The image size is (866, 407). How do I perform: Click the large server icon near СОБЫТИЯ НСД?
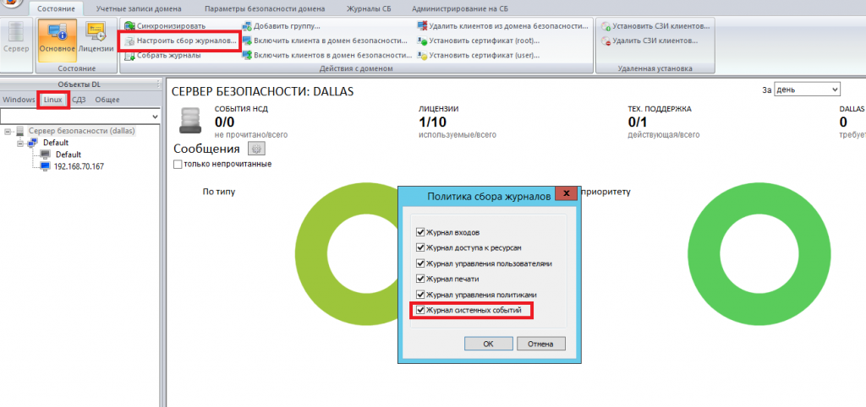[190, 120]
